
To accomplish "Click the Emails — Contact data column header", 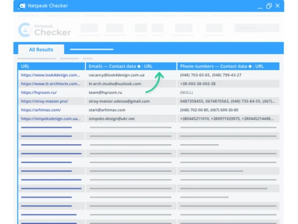I will click(x=131, y=66).
